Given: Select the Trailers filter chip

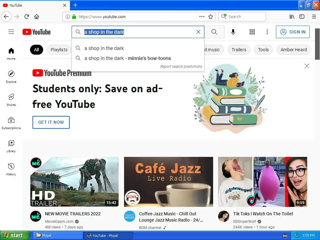Looking at the screenshot, I should 239,50.
